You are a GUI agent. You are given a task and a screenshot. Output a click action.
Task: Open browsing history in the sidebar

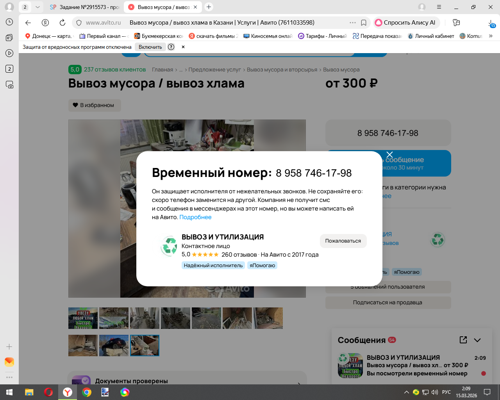click(9, 22)
